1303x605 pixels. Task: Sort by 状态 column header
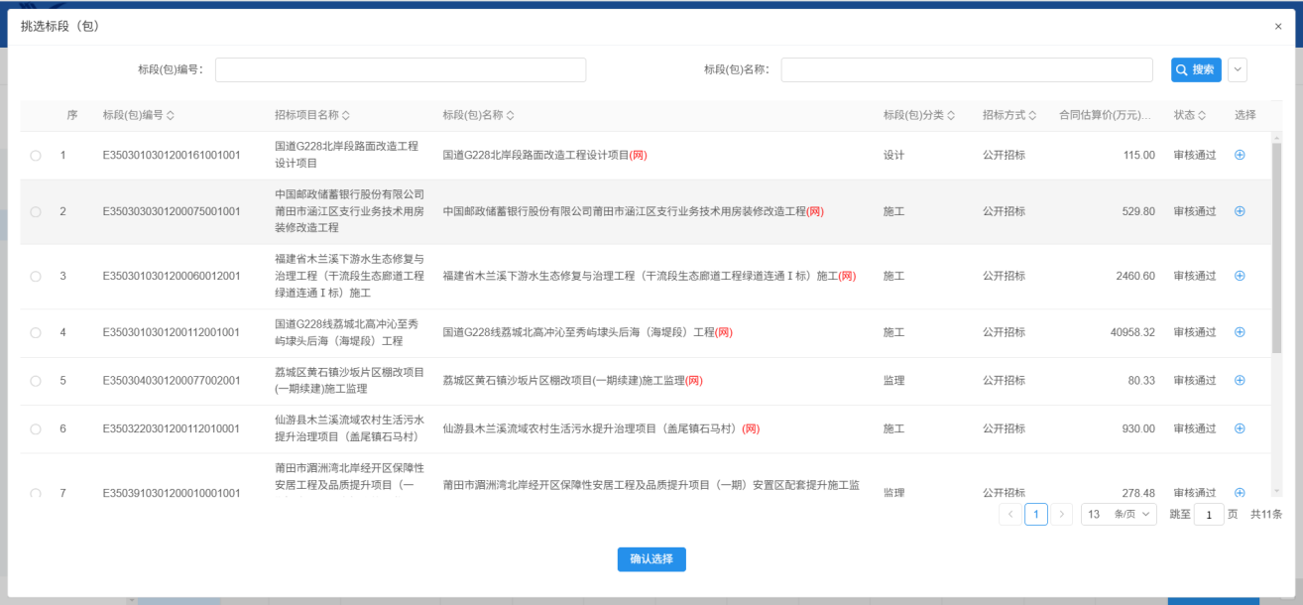[x=1189, y=116]
